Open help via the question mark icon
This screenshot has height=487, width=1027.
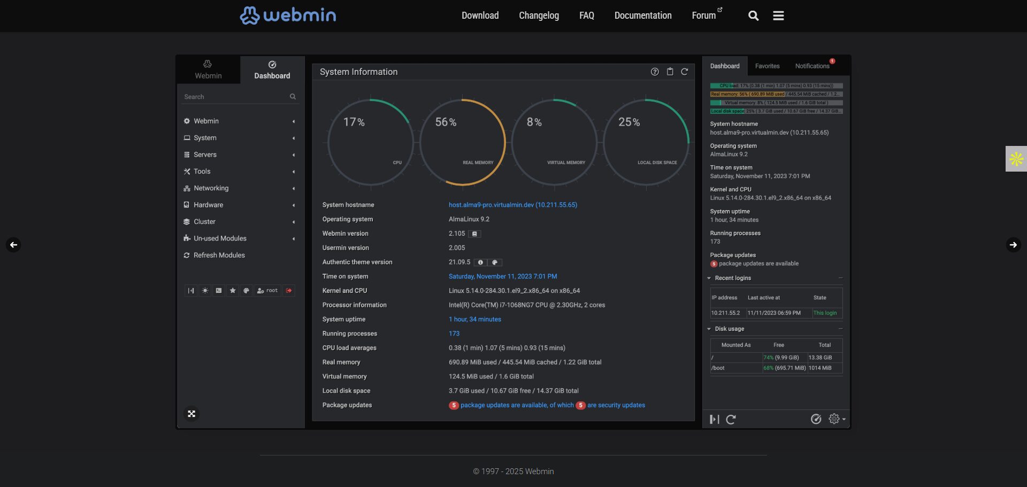654,71
